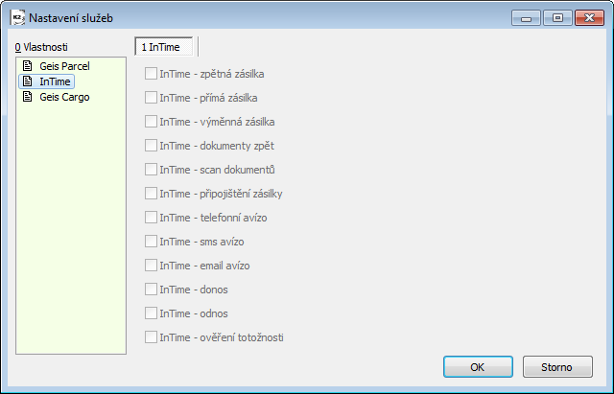Tick InTime - dokumenty zpět checkbox

tap(151, 145)
